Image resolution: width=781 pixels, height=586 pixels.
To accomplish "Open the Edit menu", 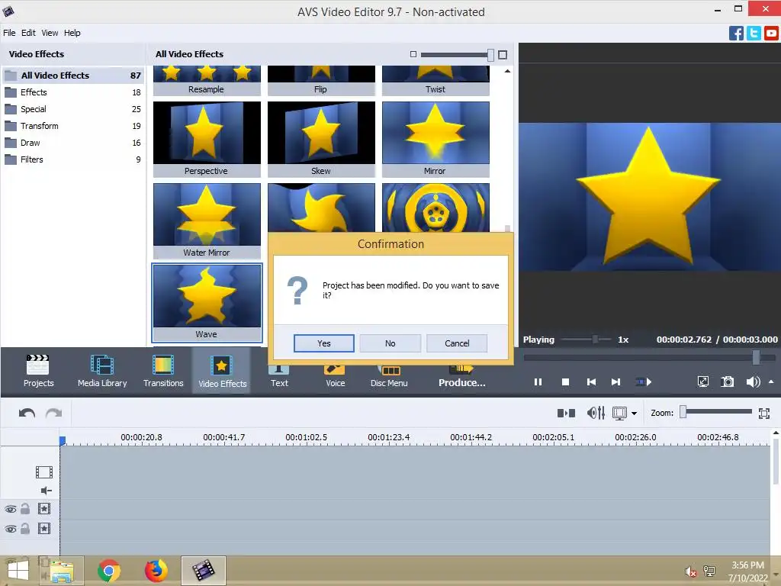I will [28, 33].
